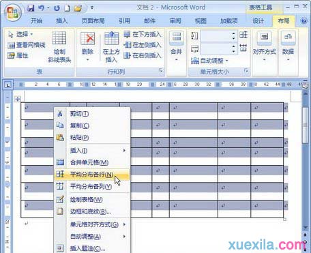The height and width of the screenshot is (253, 311).
Task: Click 在右侧插入
Action: [143, 55]
